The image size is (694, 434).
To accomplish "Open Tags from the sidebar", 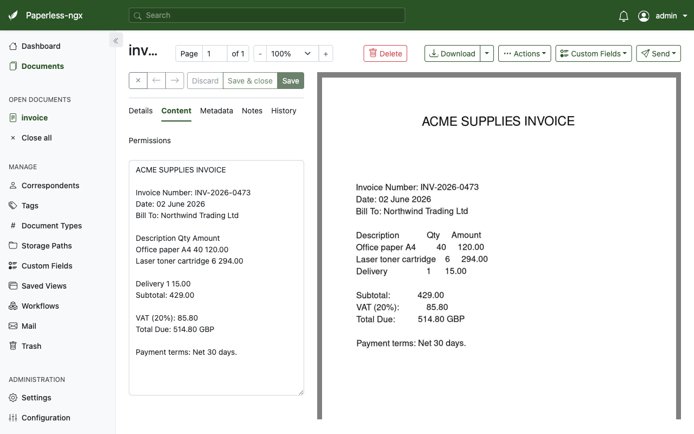I will [x=30, y=206].
